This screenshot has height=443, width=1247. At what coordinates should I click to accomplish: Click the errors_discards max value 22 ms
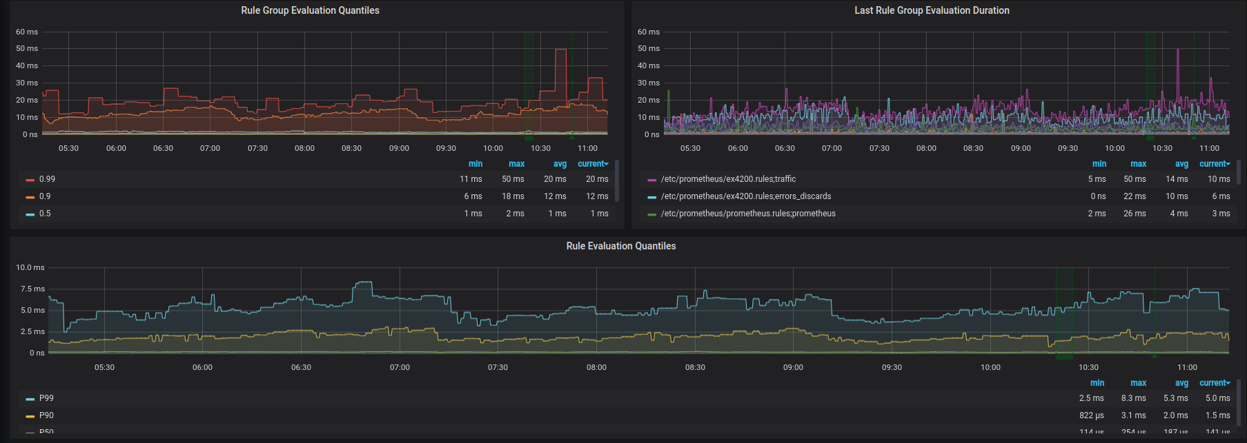tap(1135, 196)
